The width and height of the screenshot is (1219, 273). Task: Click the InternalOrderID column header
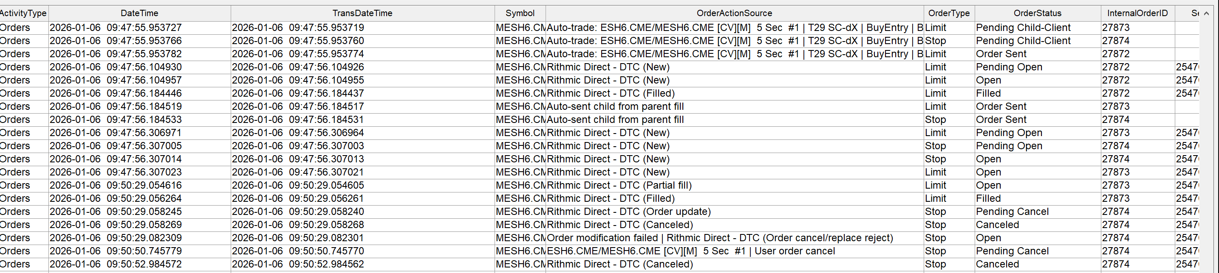[1137, 13]
